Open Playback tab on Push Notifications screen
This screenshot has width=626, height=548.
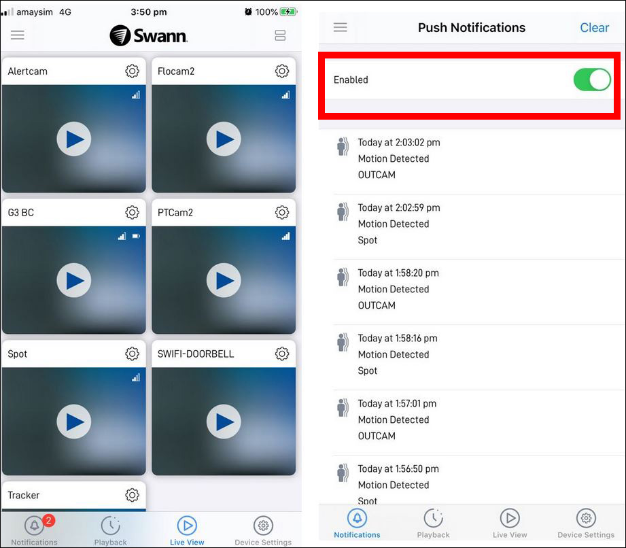click(433, 524)
